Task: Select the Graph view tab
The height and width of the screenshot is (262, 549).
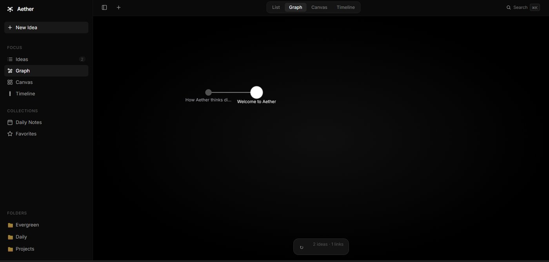Action: coord(296,7)
